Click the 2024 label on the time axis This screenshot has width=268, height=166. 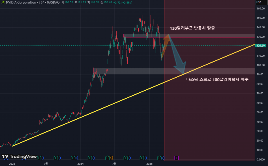point(80,164)
